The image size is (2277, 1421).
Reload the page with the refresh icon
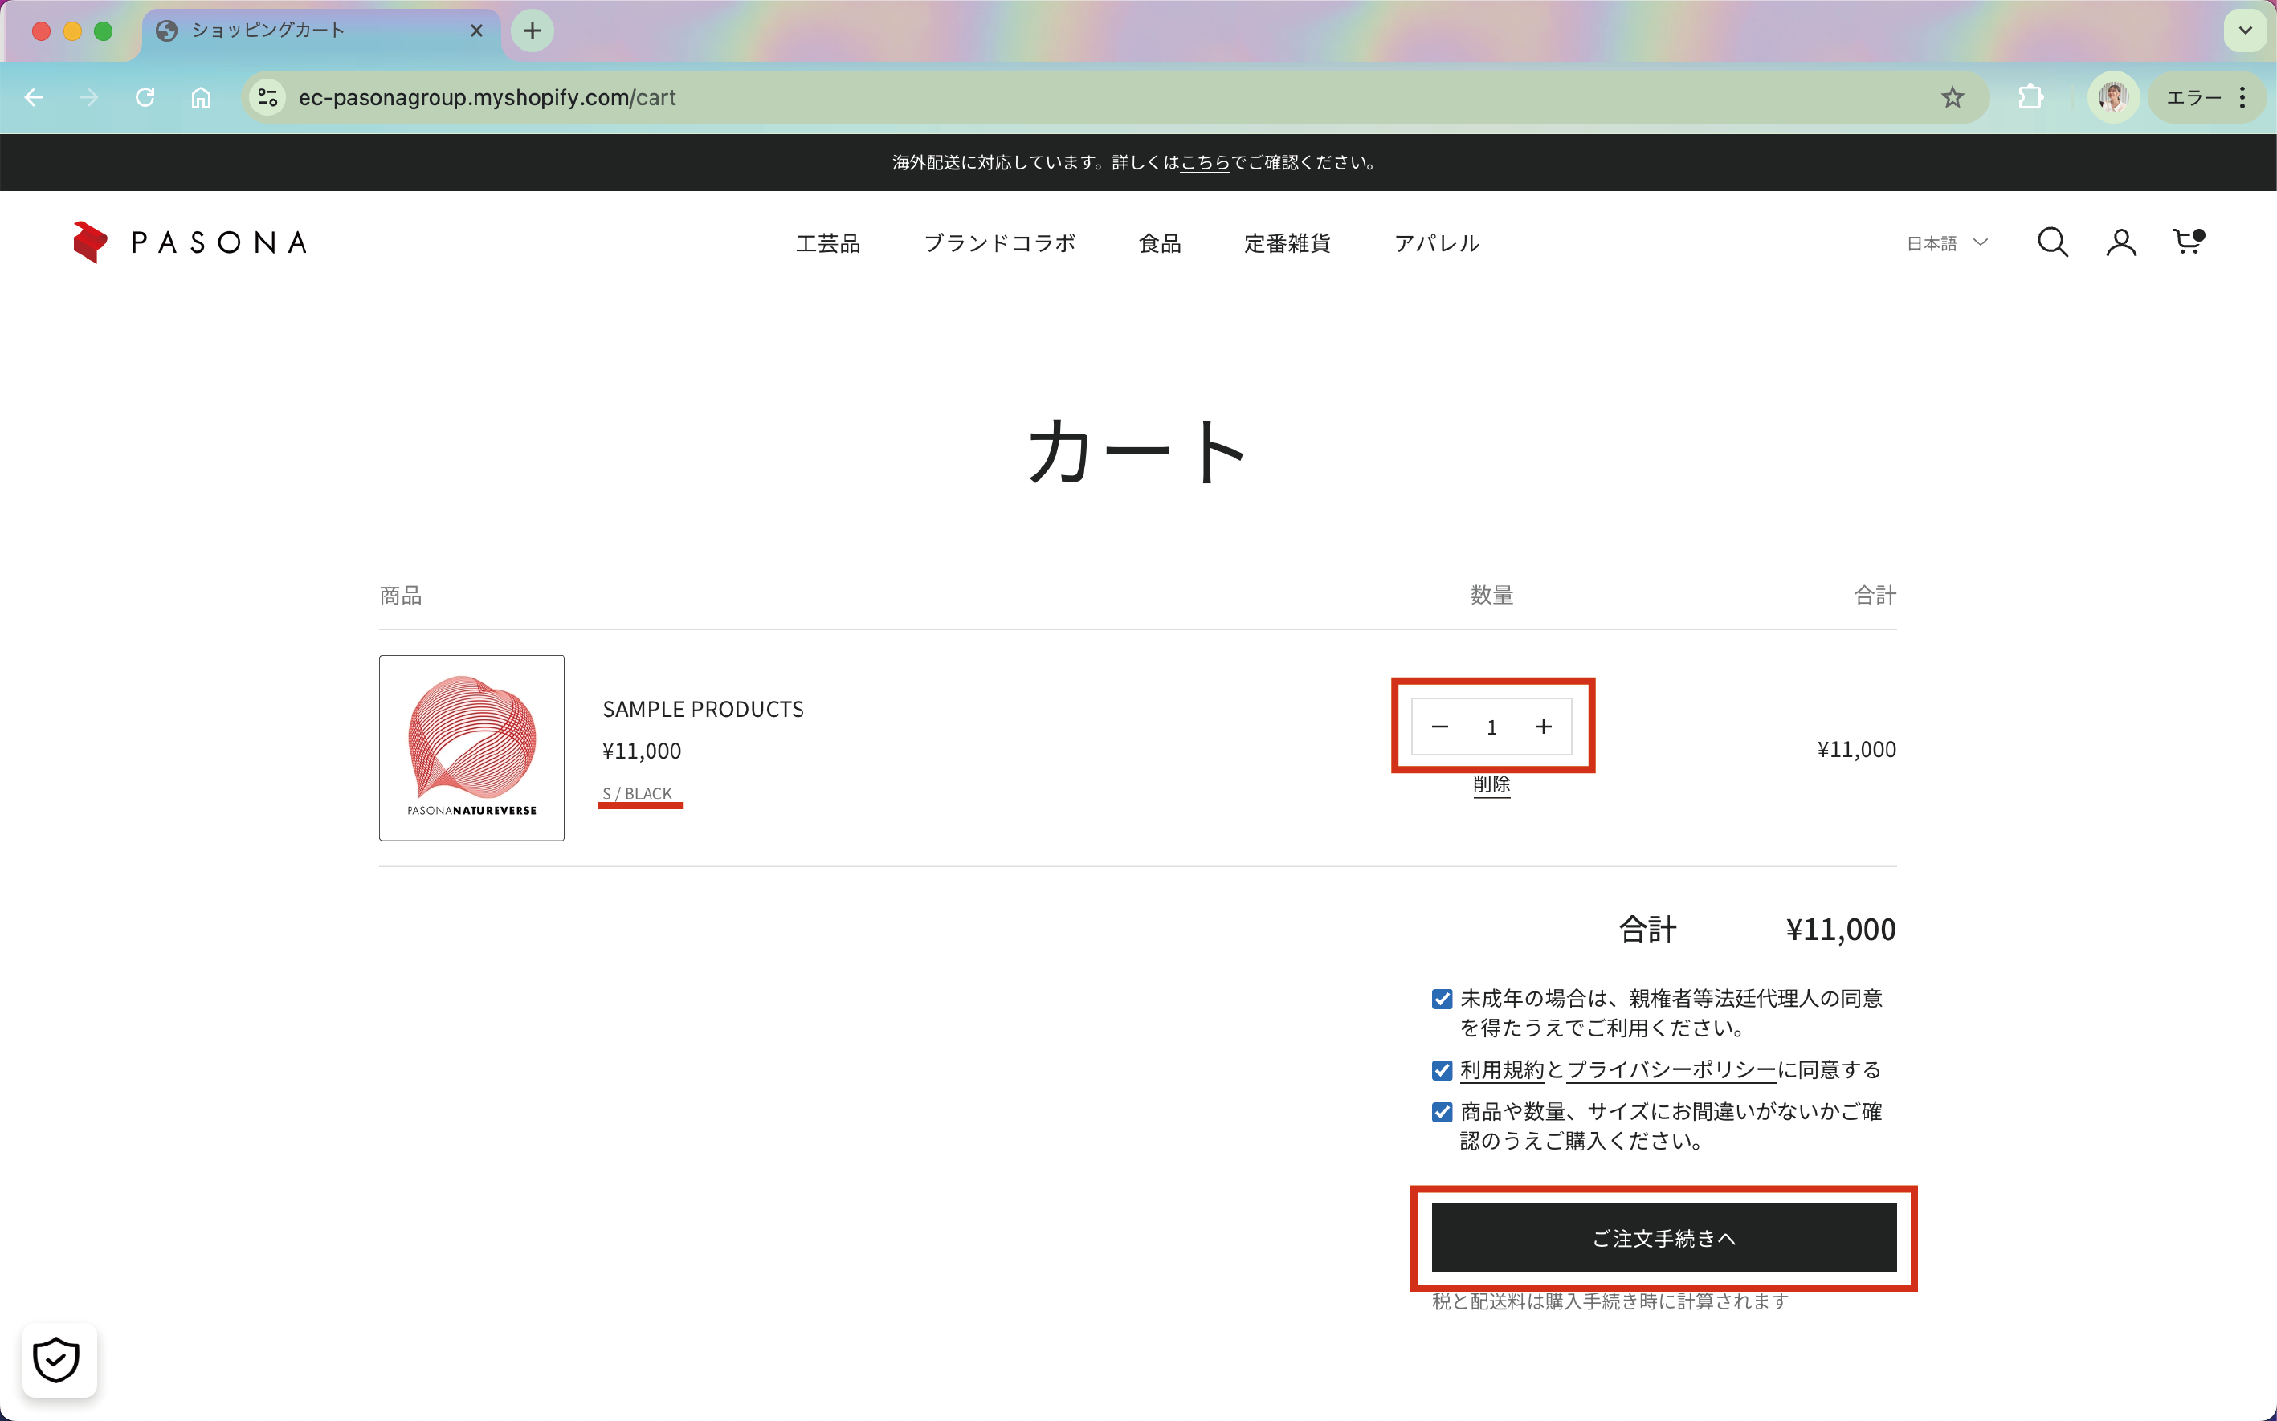pos(145,98)
